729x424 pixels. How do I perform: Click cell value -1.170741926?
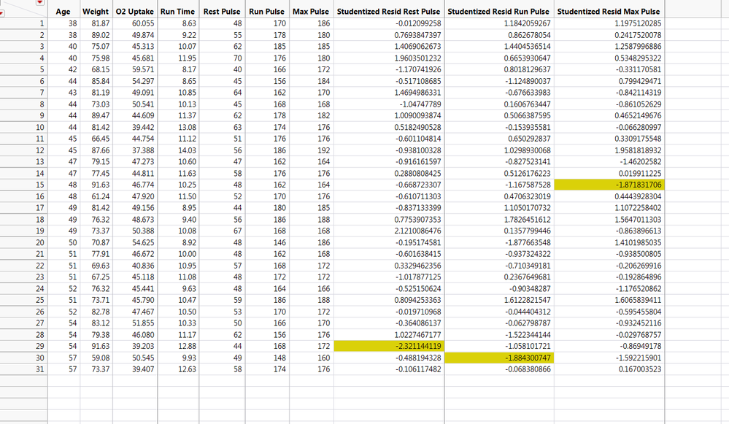pos(418,70)
